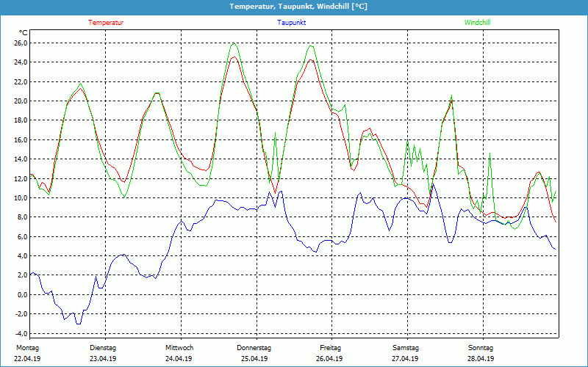588x367 pixels.
Task: Click the 24.04.19 date label
Action: point(179,359)
